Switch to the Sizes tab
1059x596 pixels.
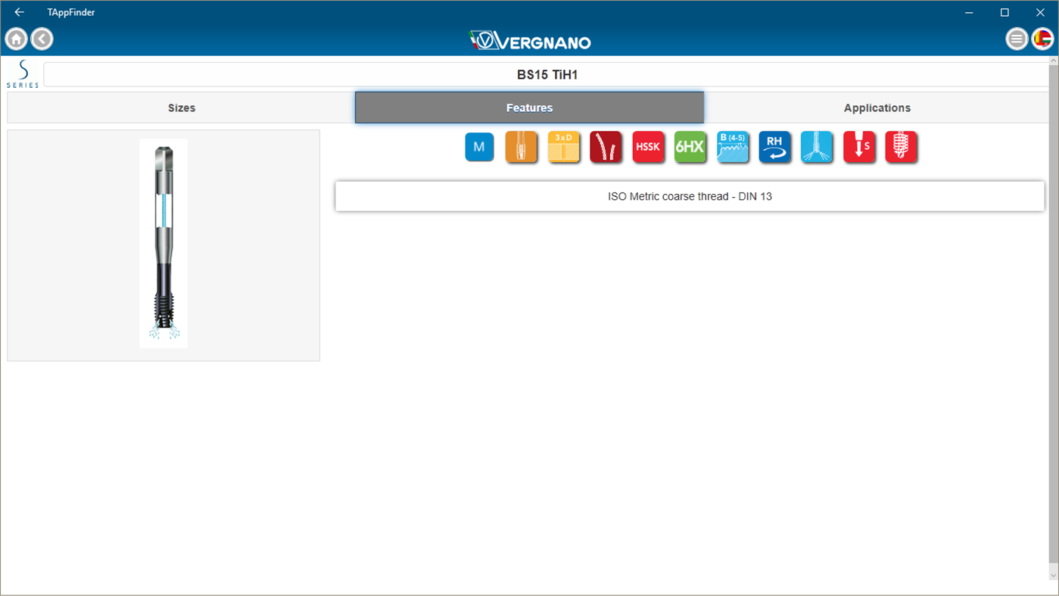point(182,108)
